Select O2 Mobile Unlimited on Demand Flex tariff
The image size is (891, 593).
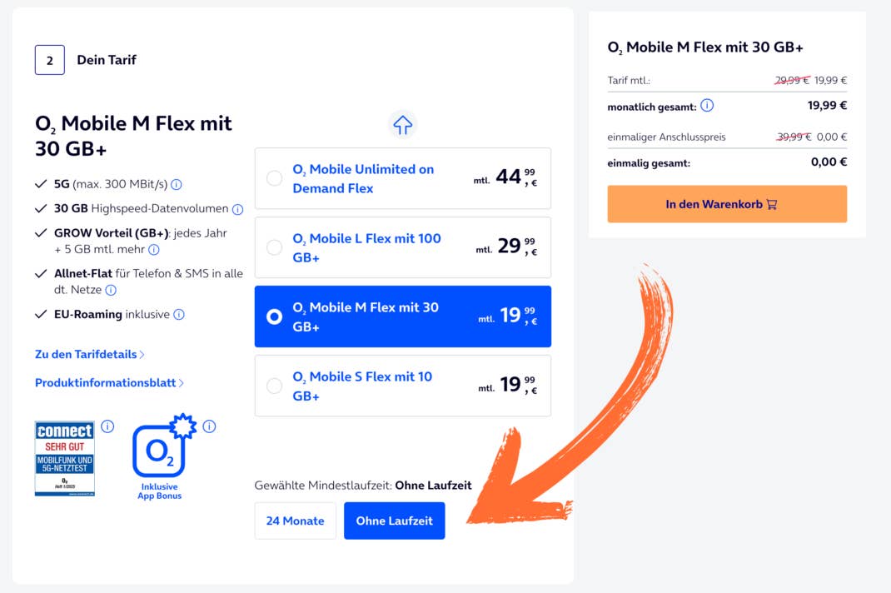402,178
